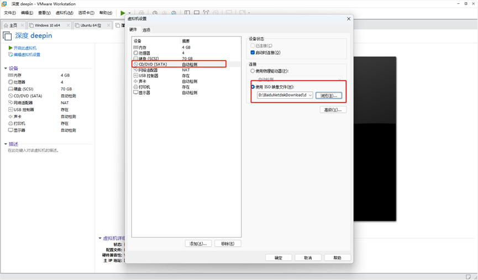
Task: Open the 文件(F) menu
Action: coord(10,13)
